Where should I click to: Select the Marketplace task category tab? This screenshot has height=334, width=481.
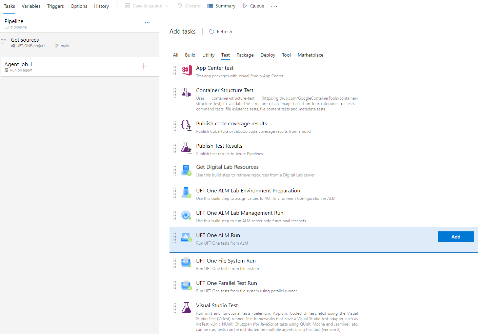coord(310,55)
